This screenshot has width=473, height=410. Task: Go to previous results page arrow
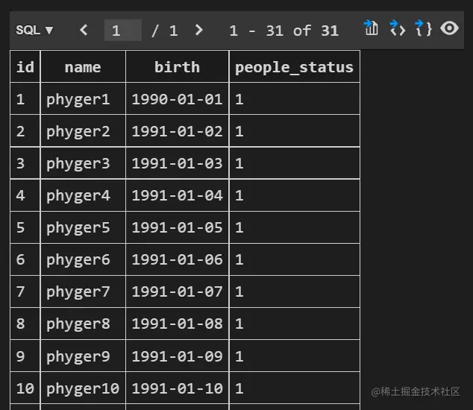pyautogui.click(x=84, y=30)
